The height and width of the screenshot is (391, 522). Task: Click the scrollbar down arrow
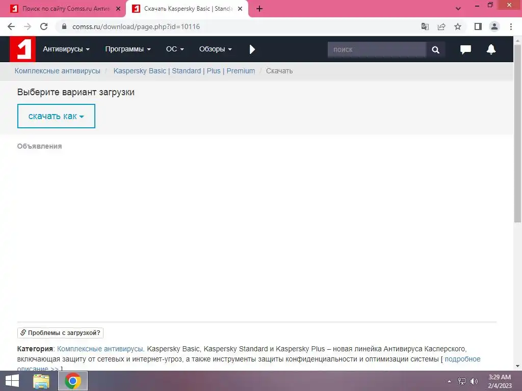pos(517,366)
